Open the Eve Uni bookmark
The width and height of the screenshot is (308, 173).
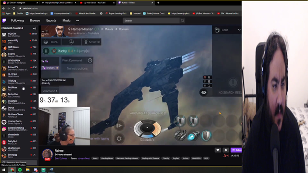pos(18,13)
